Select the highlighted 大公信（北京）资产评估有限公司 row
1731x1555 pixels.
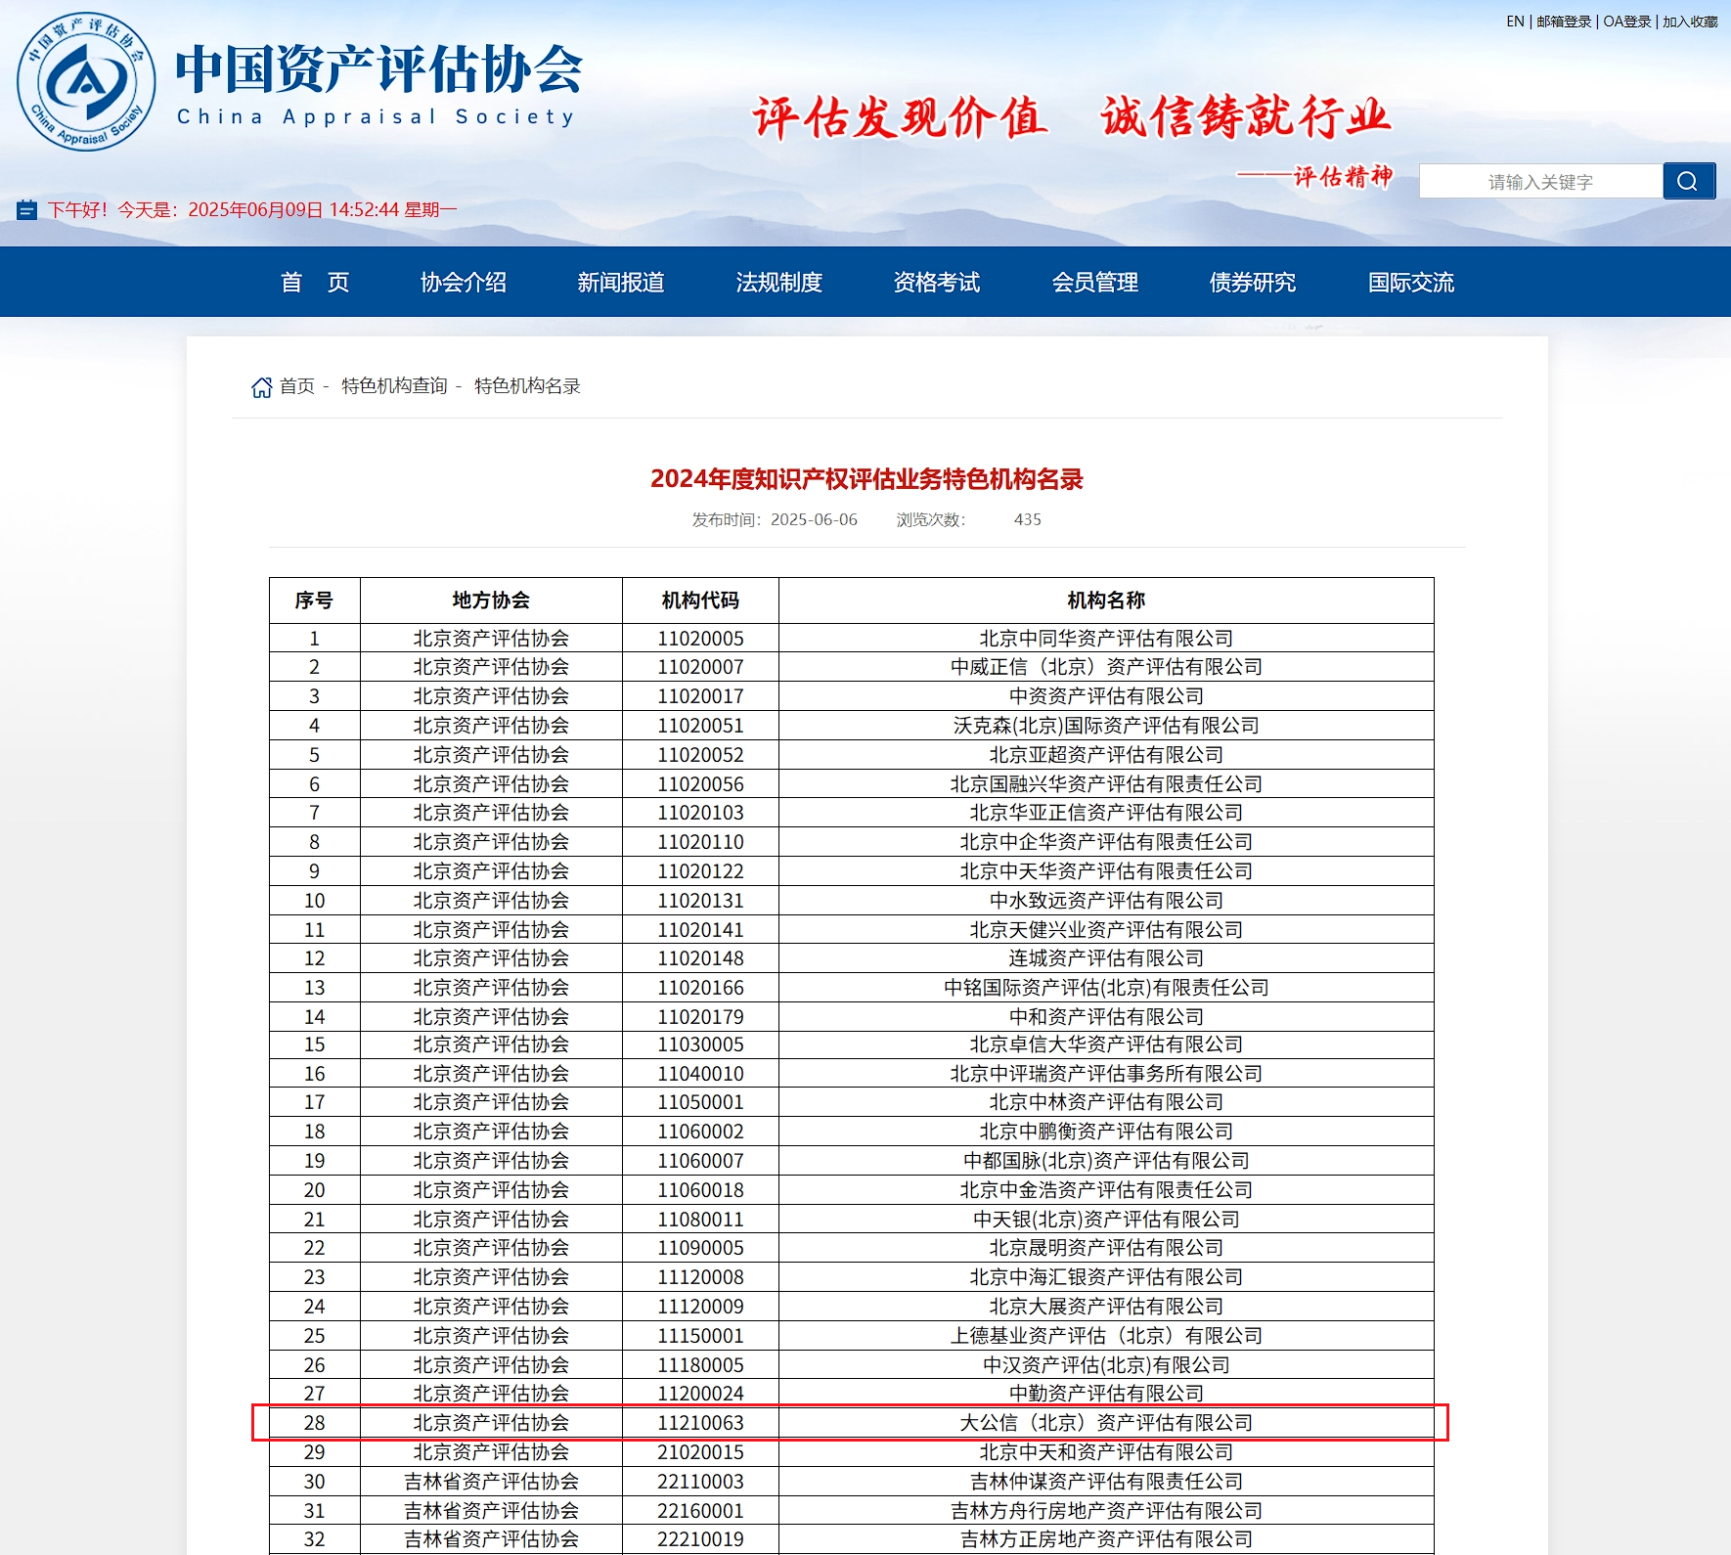tap(1106, 1423)
